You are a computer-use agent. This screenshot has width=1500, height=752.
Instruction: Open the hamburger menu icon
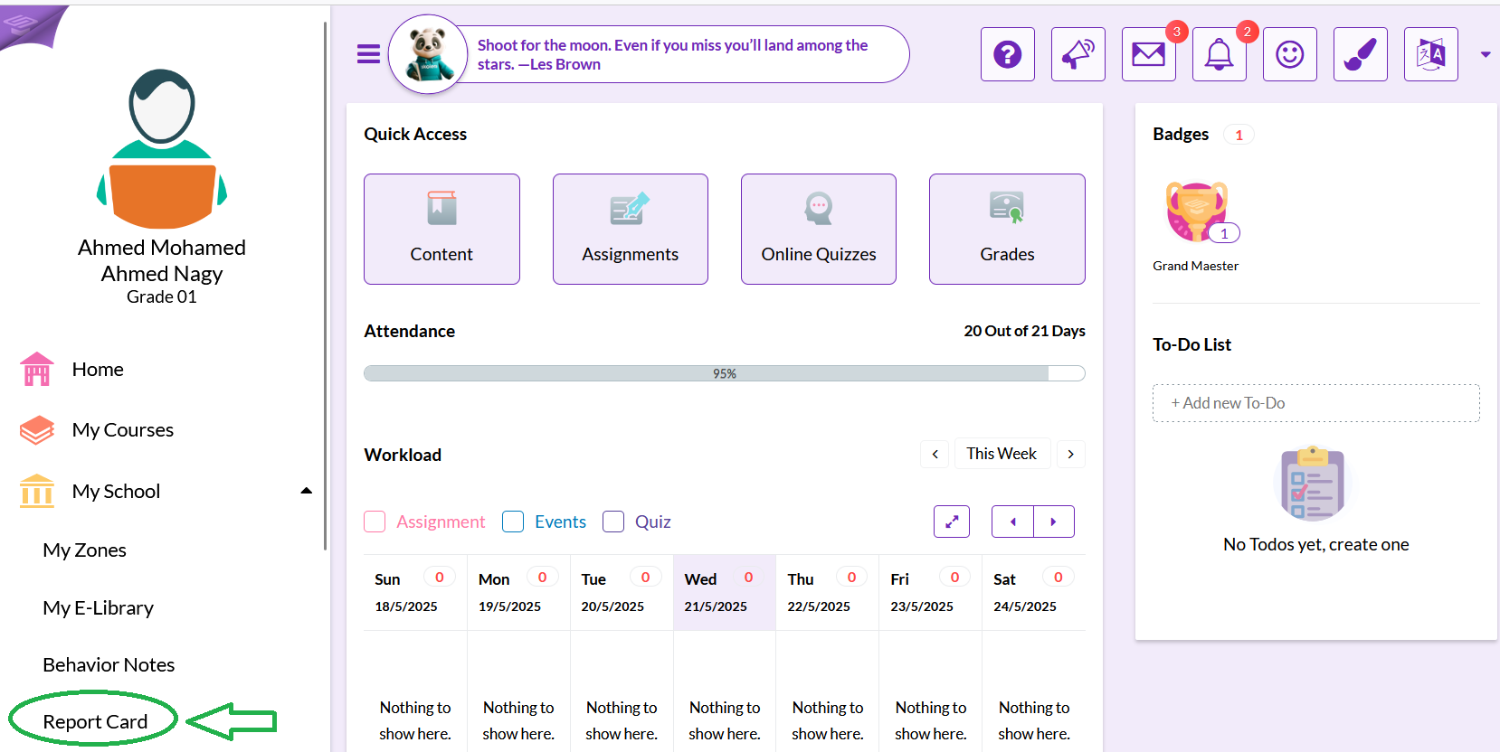368,54
